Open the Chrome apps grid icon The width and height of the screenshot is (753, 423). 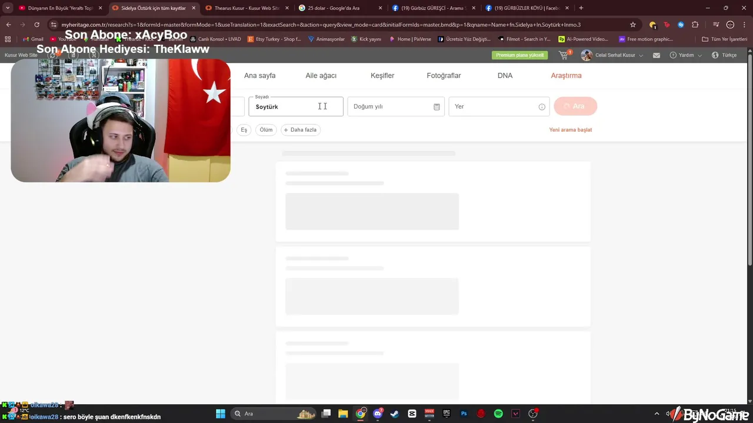click(x=8, y=39)
